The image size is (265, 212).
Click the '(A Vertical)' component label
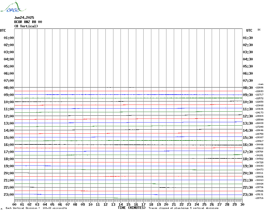pos(26,26)
